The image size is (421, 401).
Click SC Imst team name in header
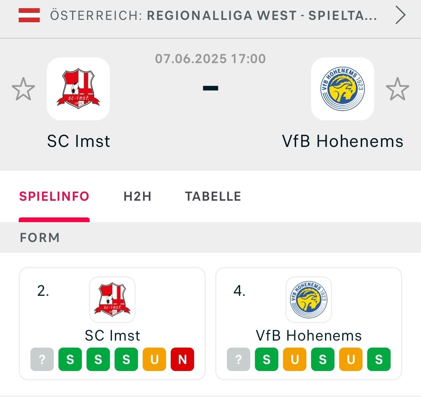78,141
